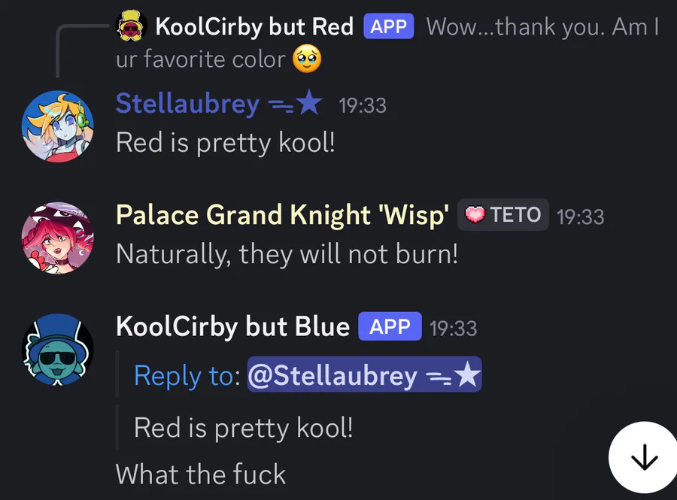Click the pleading face emoji
This screenshot has height=500, width=677.
tap(307, 59)
